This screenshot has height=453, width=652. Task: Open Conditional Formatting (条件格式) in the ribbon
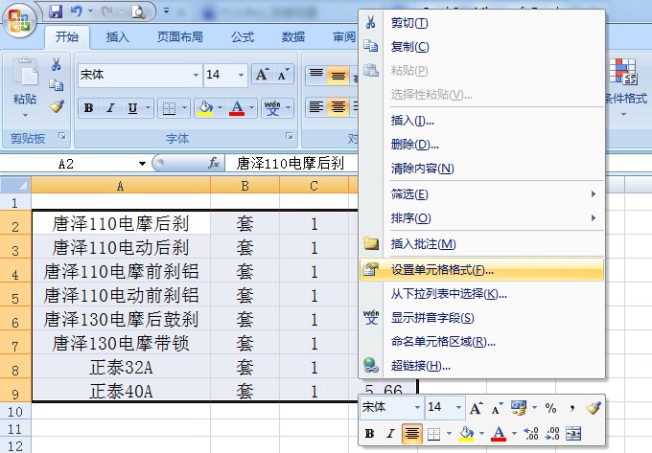624,85
